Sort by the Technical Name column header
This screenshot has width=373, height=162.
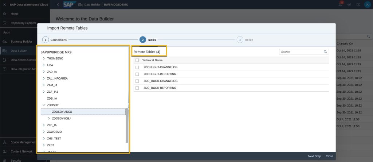coord(152,60)
